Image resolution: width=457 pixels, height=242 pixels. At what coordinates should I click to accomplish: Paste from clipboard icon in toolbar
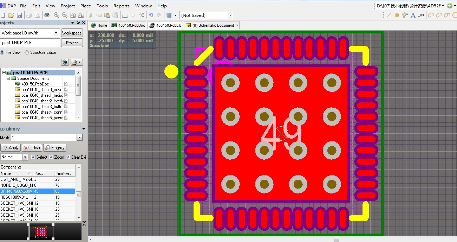[x=107, y=15]
